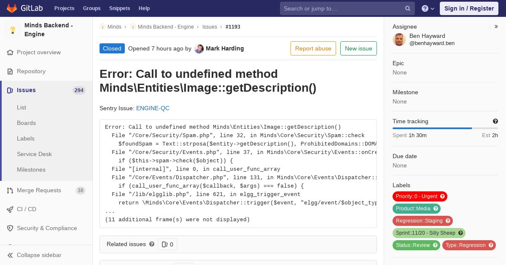Click the GitLab fox logo

coord(12,8)
